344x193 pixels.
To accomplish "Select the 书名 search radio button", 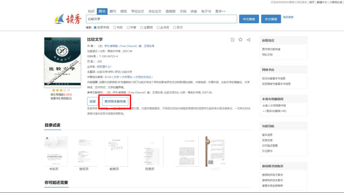I will tap(115, 28).
